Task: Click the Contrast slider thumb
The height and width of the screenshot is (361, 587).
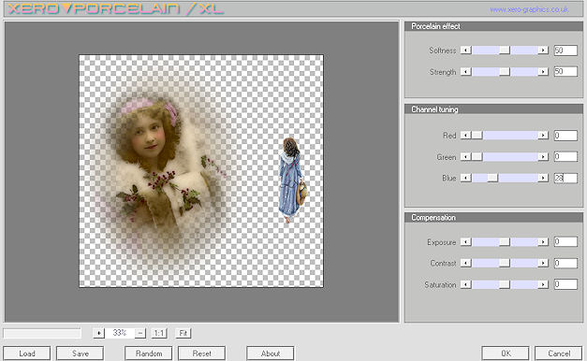Action: coord(505,264)
